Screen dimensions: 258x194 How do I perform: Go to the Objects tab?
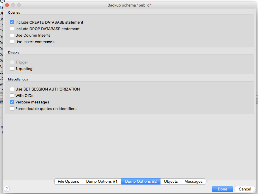pos(171,181)
